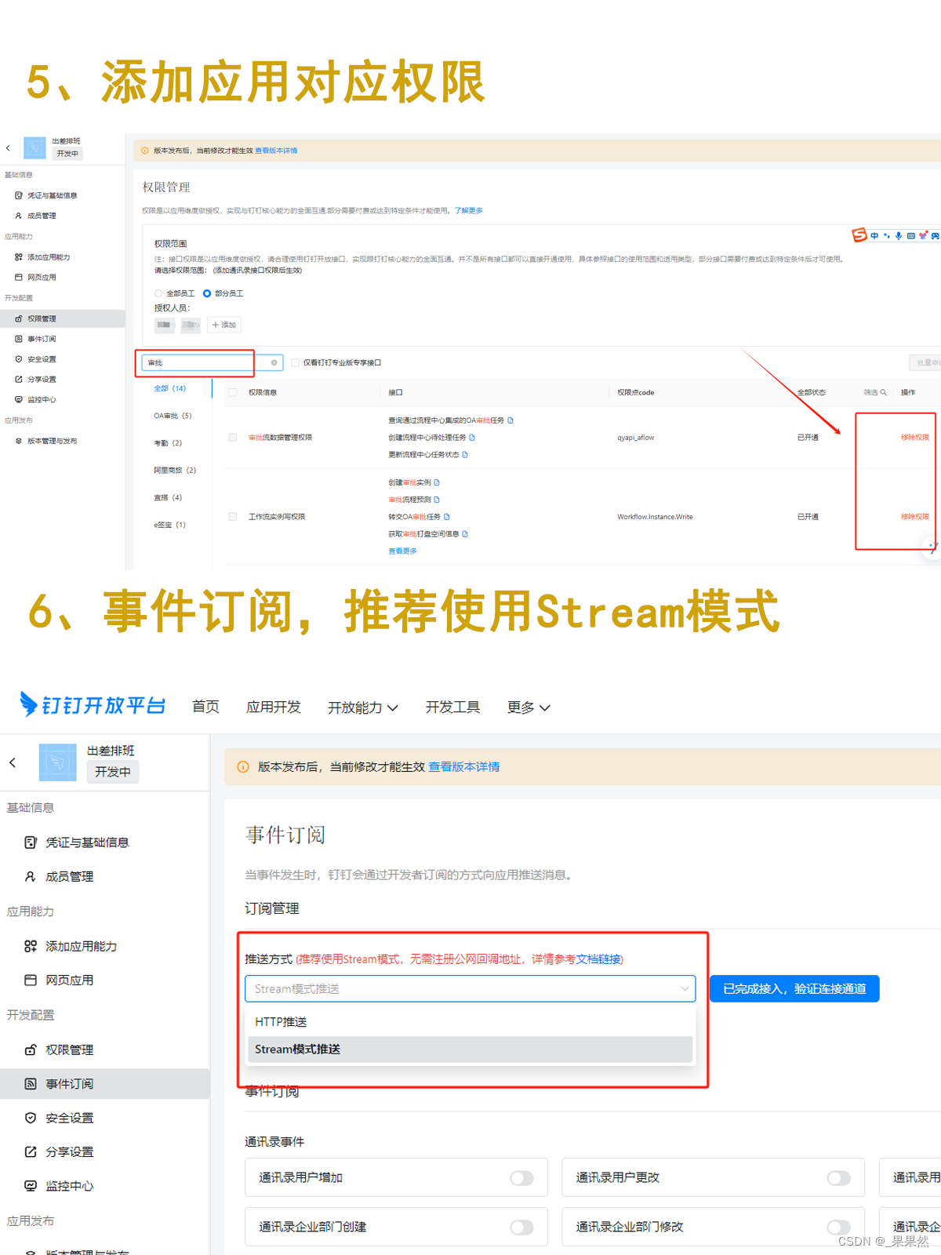
Task: Click Sogou soft keyboard icon
Action: 910,235
